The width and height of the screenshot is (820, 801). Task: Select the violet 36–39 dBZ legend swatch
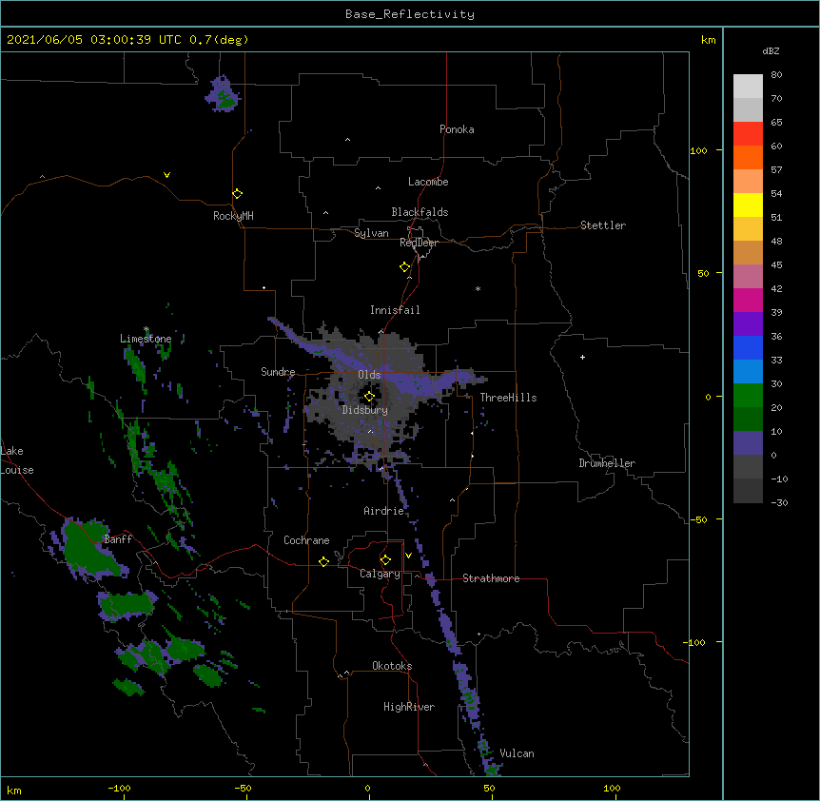tap(748, 324)
